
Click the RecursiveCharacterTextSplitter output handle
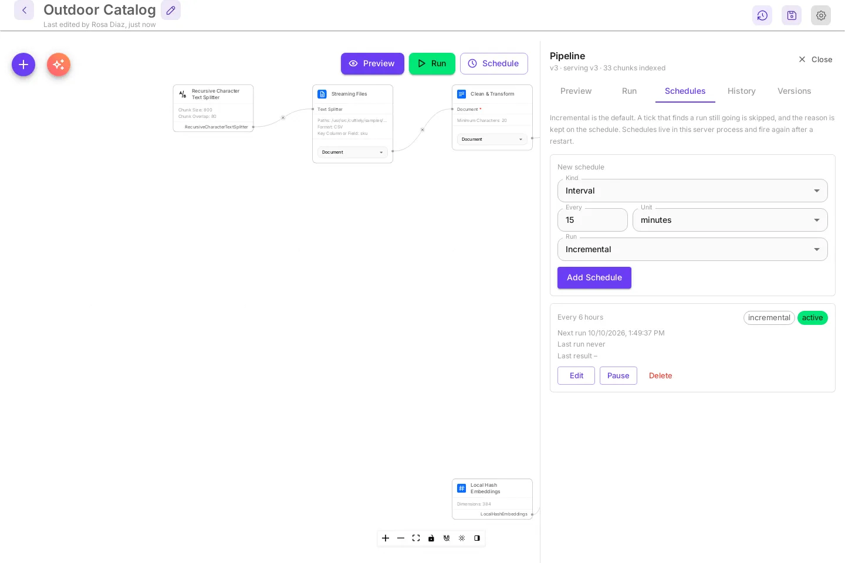[x=253, y=127]
